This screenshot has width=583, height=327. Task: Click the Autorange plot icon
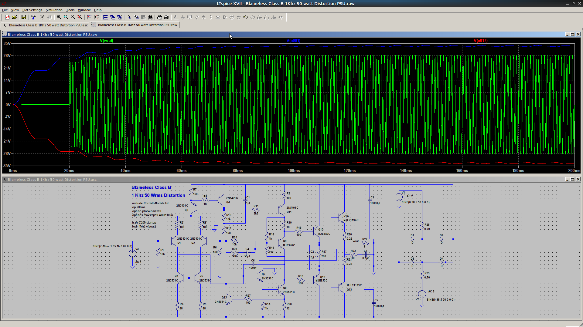(x=96, y=17)
